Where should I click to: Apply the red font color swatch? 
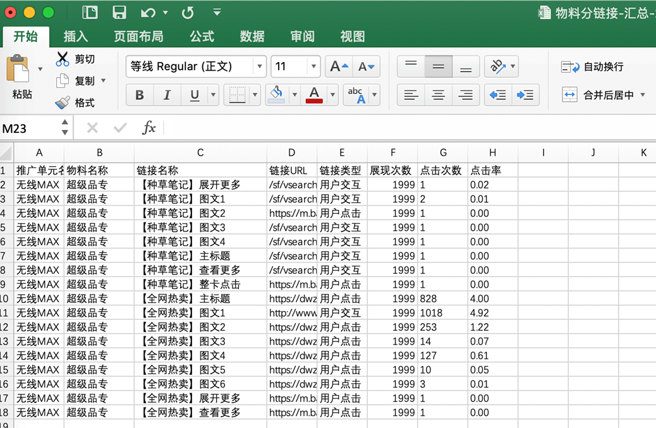pyautogui.click(x=314, y=95)
